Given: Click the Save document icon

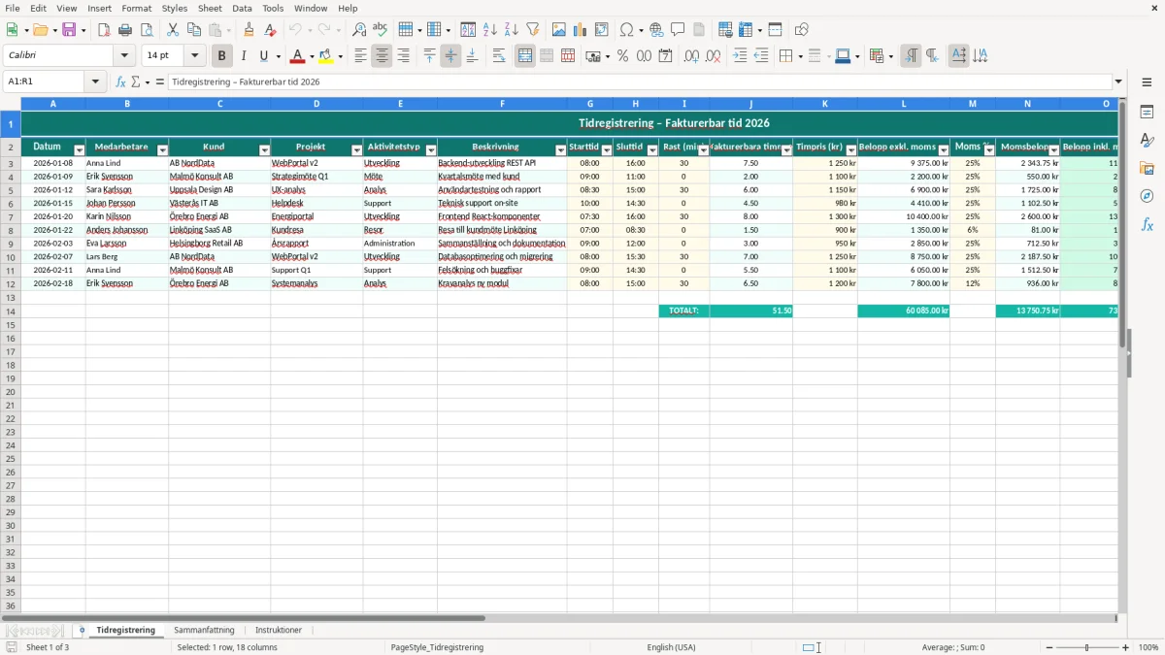Looking at the screenshot, I should (69, 30).
